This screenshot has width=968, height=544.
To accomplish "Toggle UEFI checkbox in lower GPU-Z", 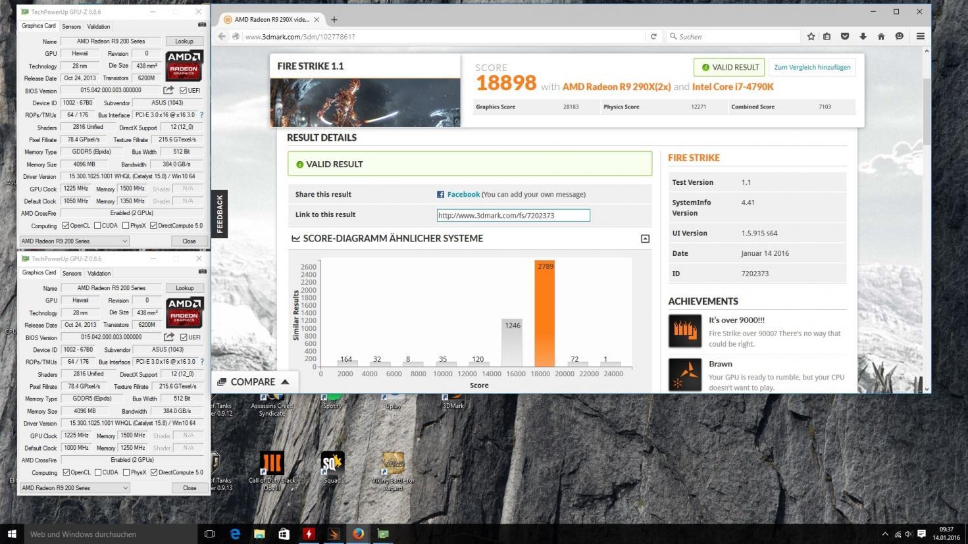I will [184, 337].
